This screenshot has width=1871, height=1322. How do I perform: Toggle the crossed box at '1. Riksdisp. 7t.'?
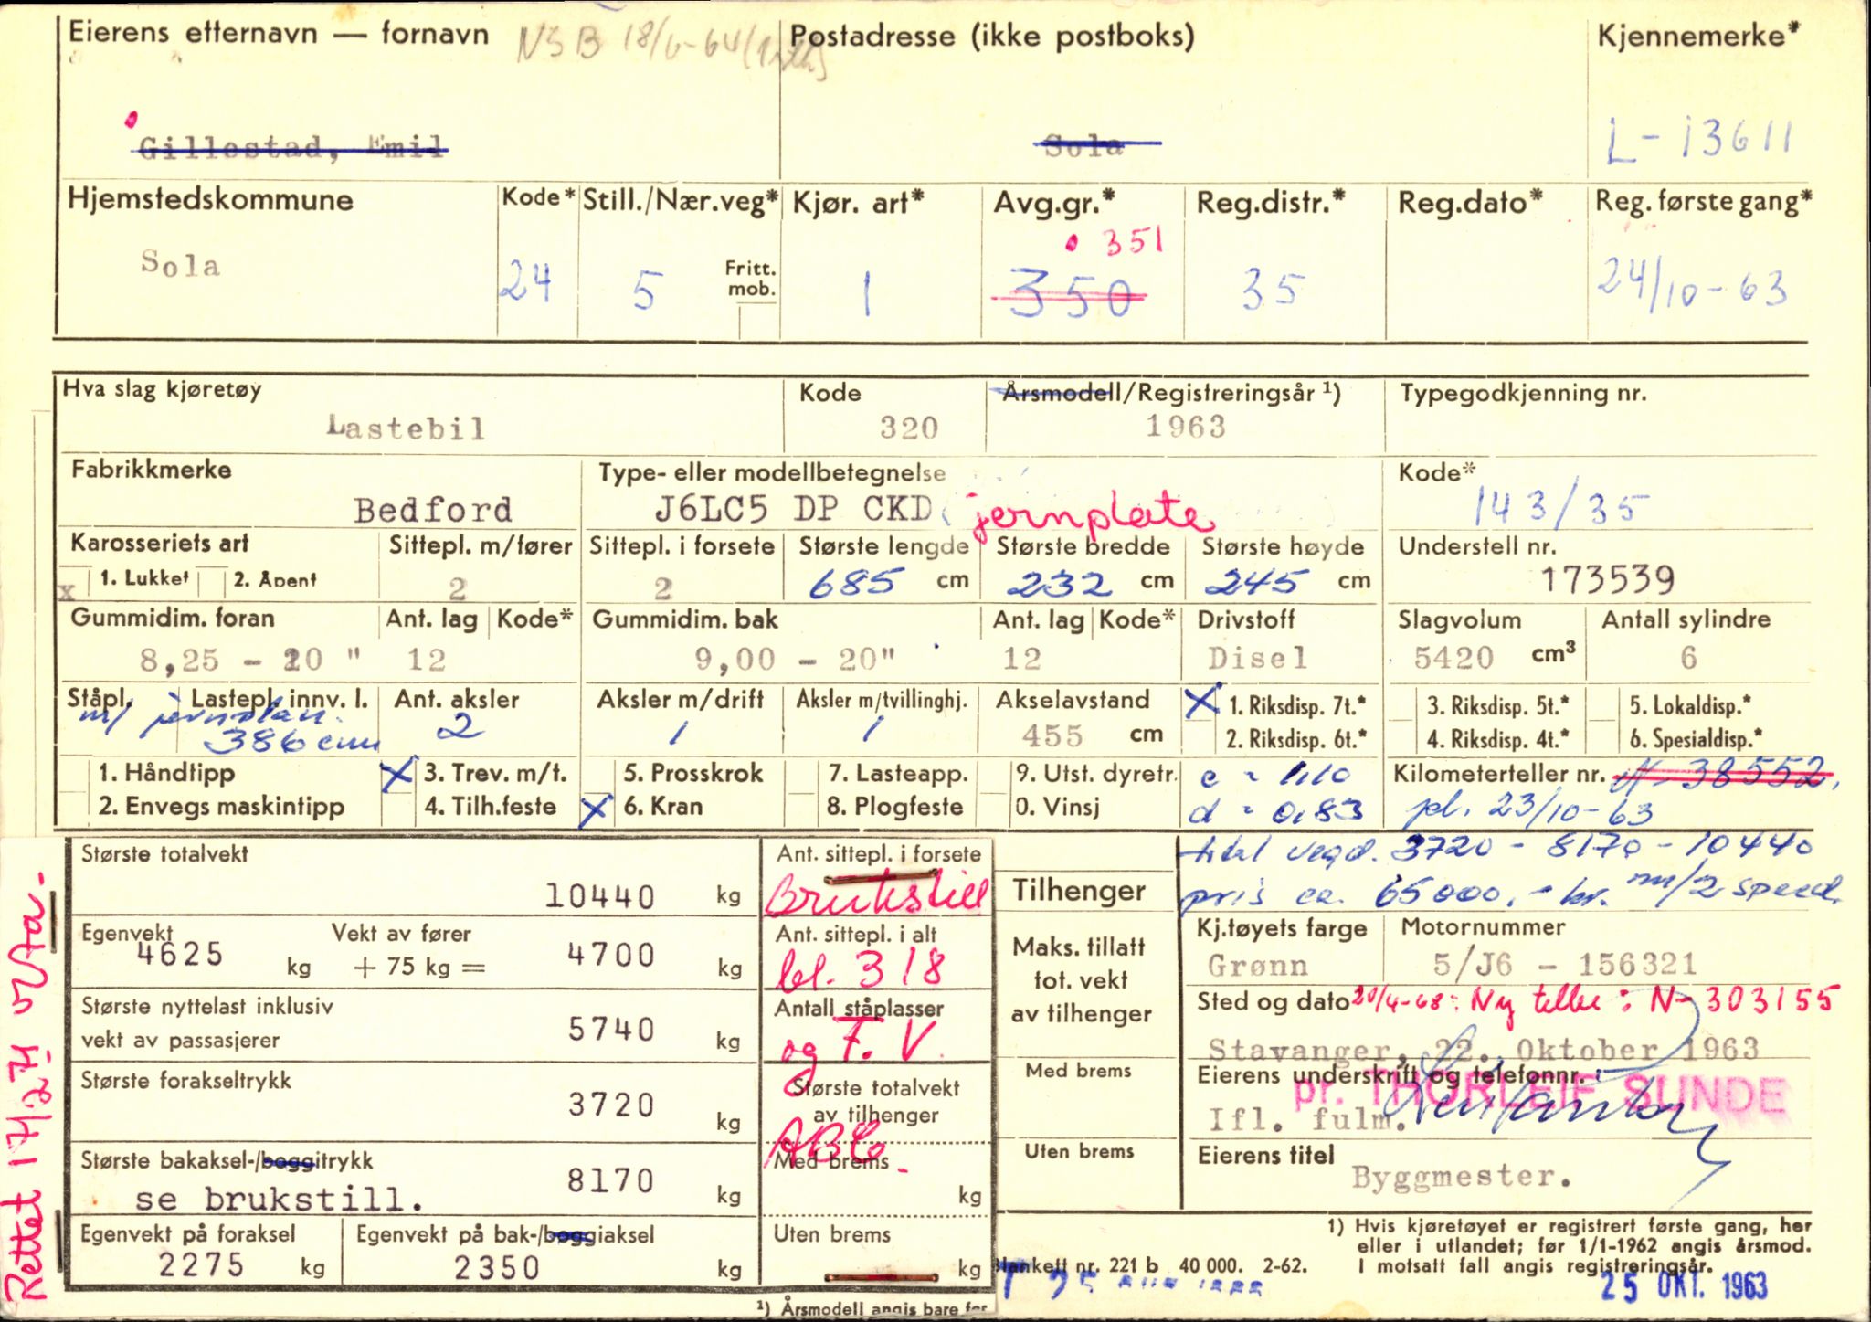[x=1200, y=702]
